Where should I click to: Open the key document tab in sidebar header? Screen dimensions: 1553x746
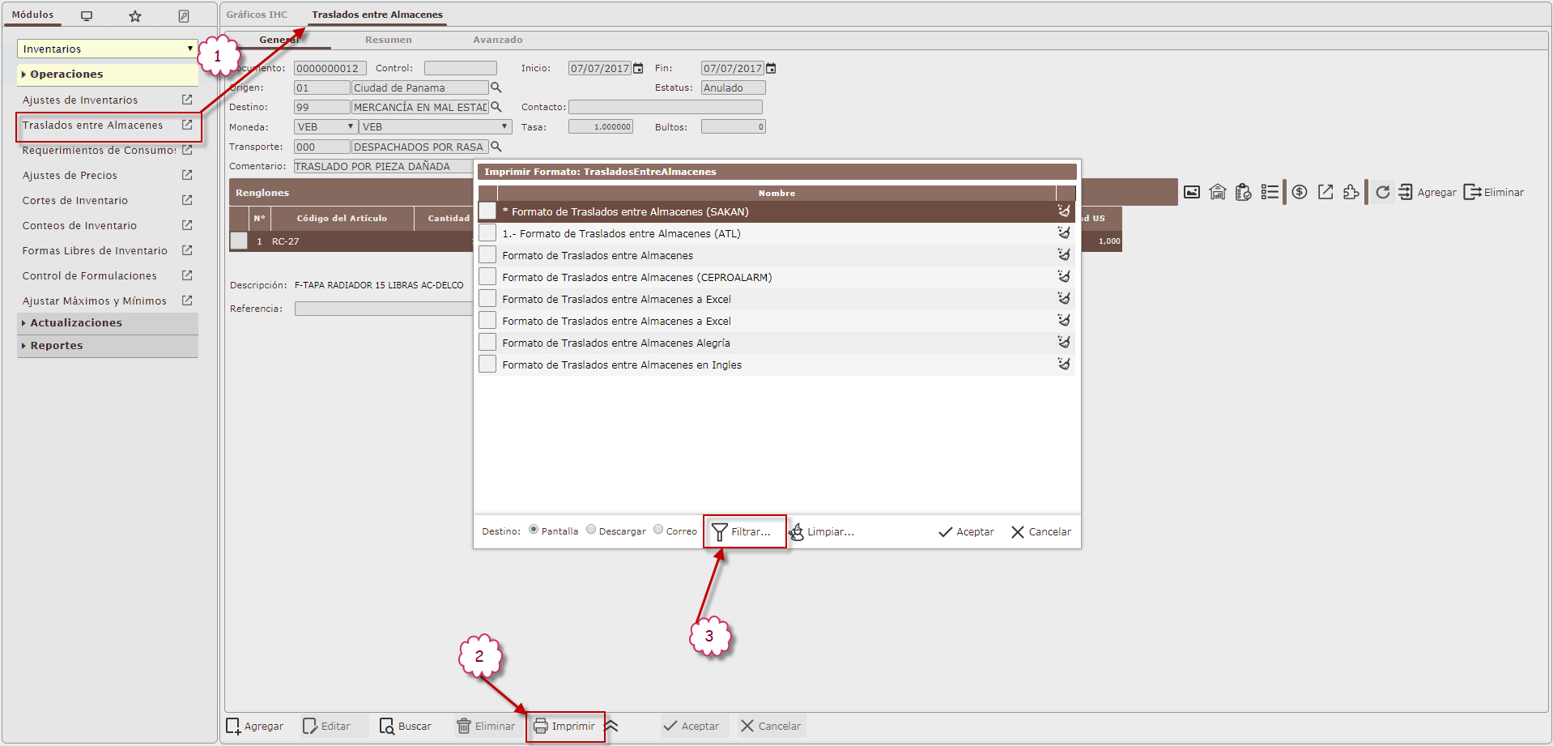[x=184, y=16]
